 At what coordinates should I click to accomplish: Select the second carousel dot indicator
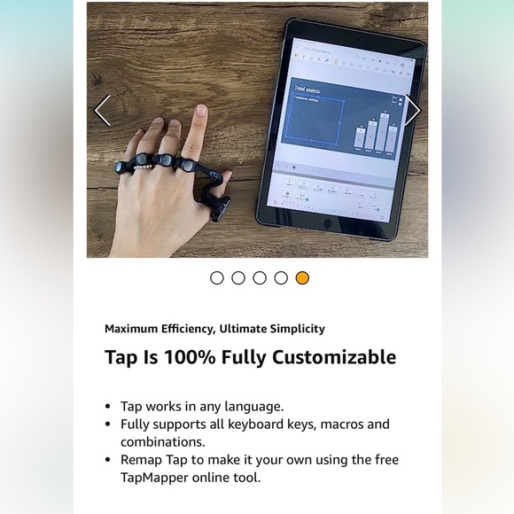coord(238,278)
